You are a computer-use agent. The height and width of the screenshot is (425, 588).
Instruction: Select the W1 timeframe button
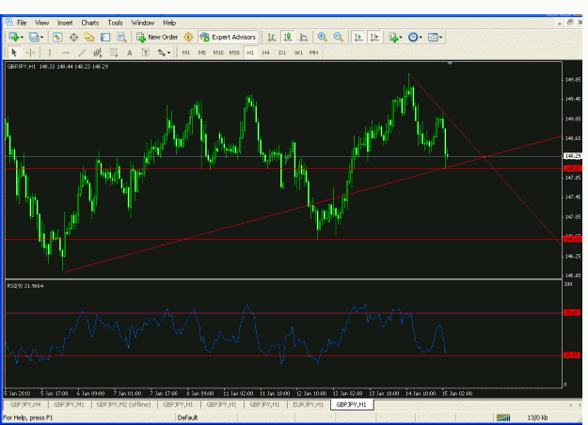click(298, 53)
